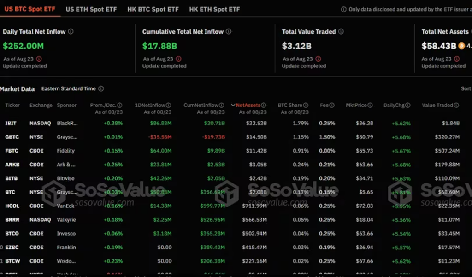This screenshot has width=472, height=277.
Task: Open info icon next to Fee header
Action: 332,105
